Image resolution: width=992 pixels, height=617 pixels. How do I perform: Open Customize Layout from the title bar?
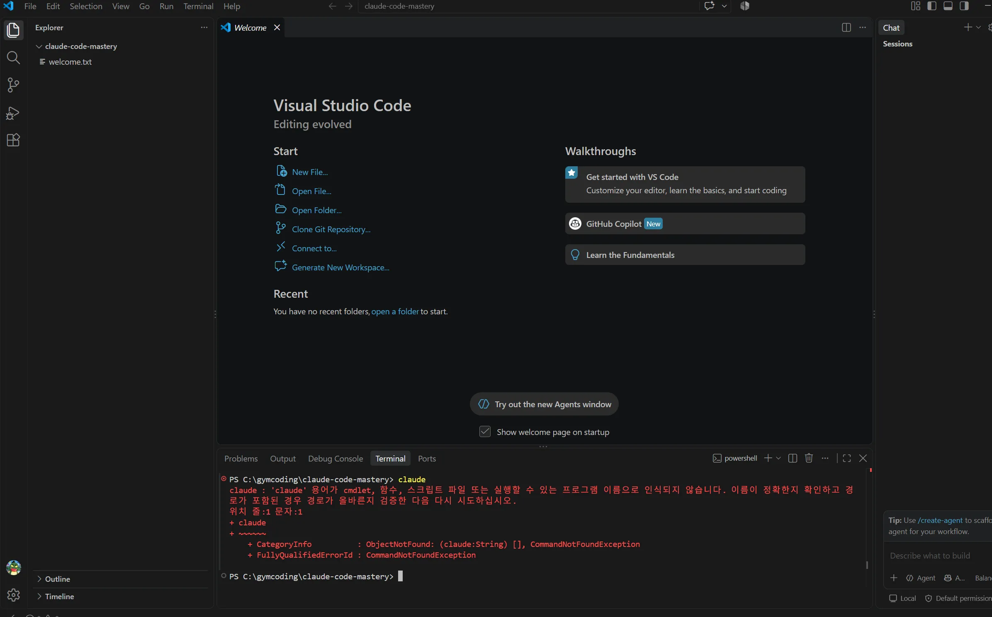(915, 6)
